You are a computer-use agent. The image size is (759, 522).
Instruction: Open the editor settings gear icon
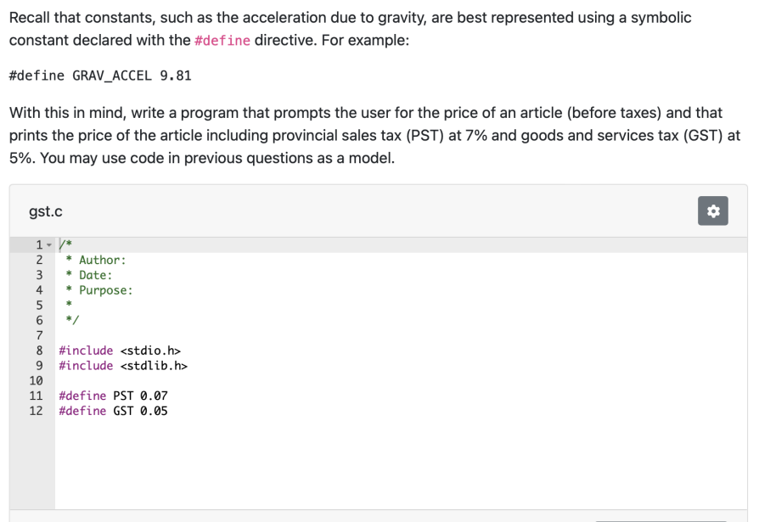click(x=712, y=210)
